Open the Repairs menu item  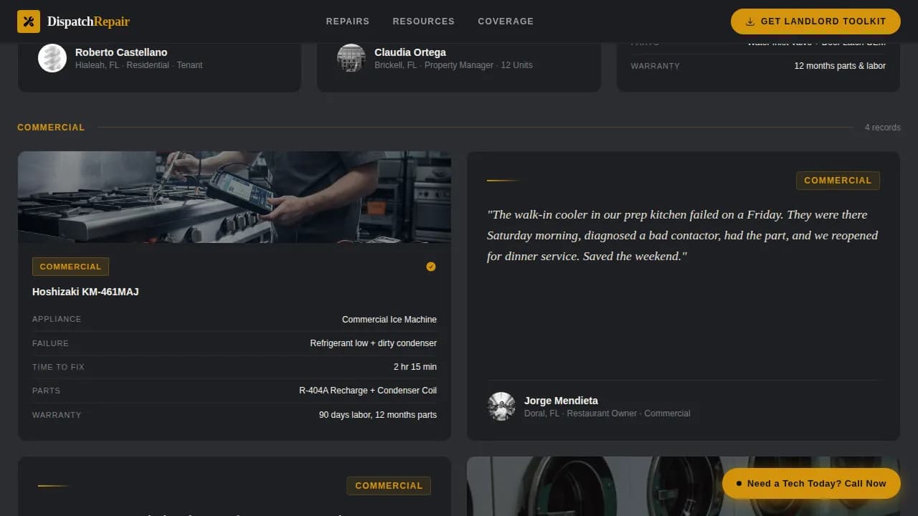[x=348, y=21]
